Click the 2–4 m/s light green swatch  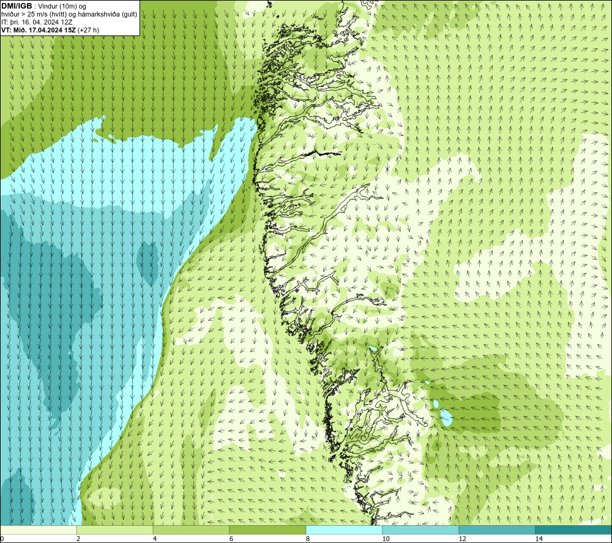[115, 530]
